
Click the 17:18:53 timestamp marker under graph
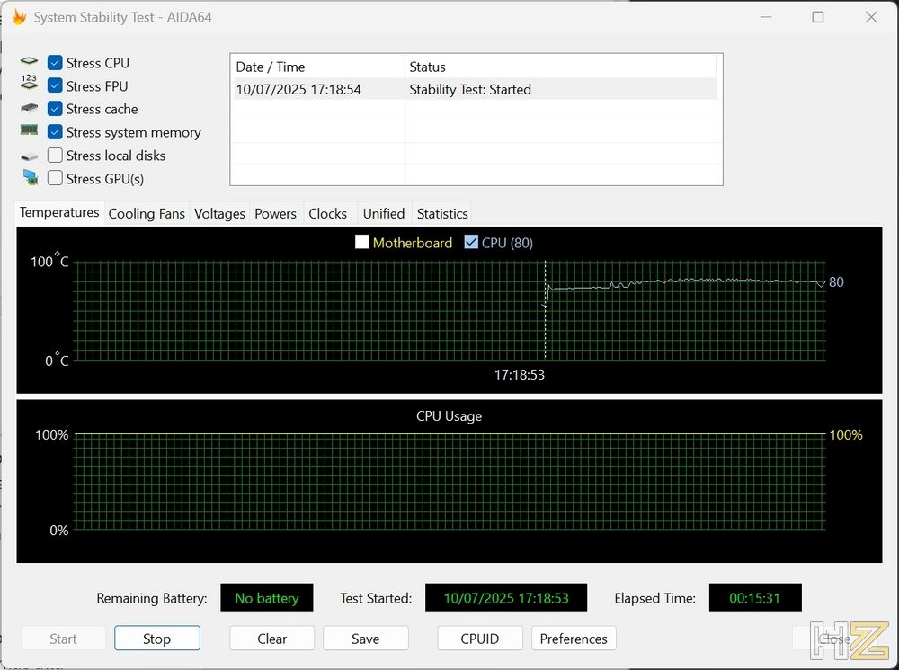point(520,375)
